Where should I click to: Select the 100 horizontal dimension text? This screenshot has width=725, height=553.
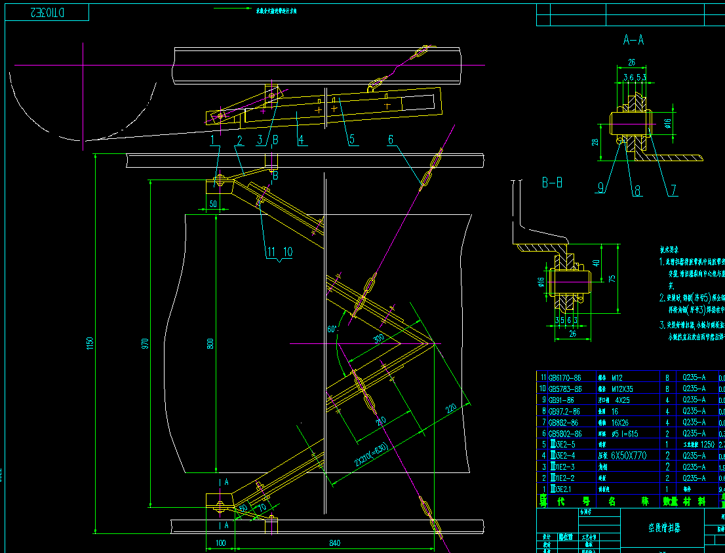[220, 543]
